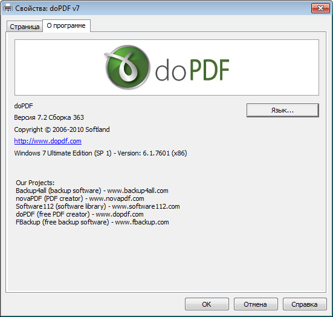Click the doPDF logo banner
This screenshot has height=317, width=333.
click(167, 67)
